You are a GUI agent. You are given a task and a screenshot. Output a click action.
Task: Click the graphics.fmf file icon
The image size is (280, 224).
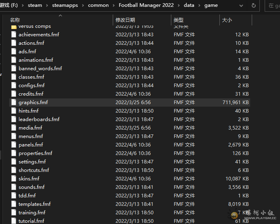pyautogui.click(x=14, y=103)
